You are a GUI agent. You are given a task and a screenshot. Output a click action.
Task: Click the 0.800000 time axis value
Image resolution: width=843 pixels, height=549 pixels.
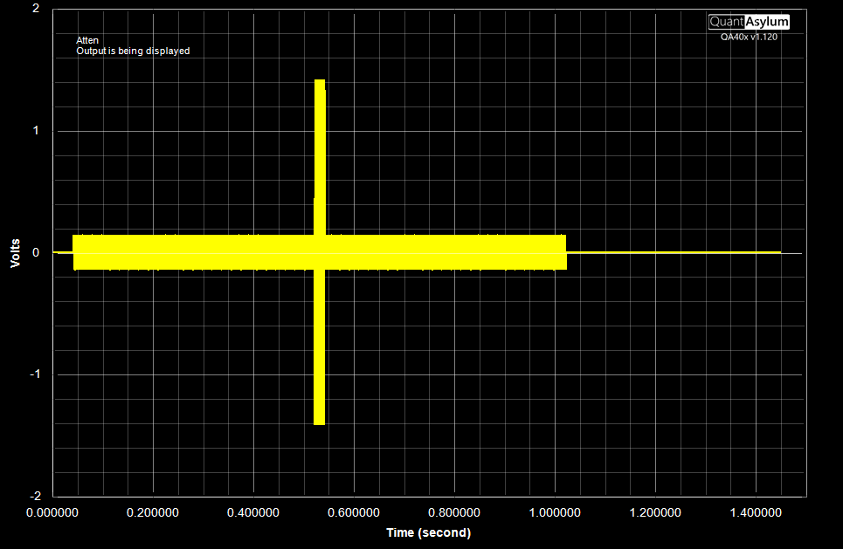(x=454, y=512)
